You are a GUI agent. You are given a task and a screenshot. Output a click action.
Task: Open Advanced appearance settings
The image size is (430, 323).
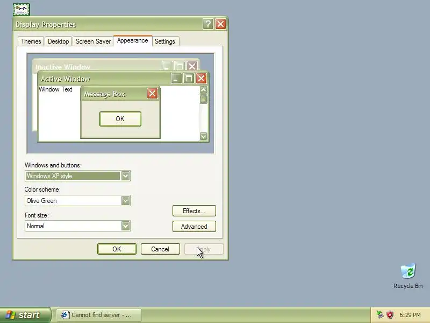pos(194,226)
